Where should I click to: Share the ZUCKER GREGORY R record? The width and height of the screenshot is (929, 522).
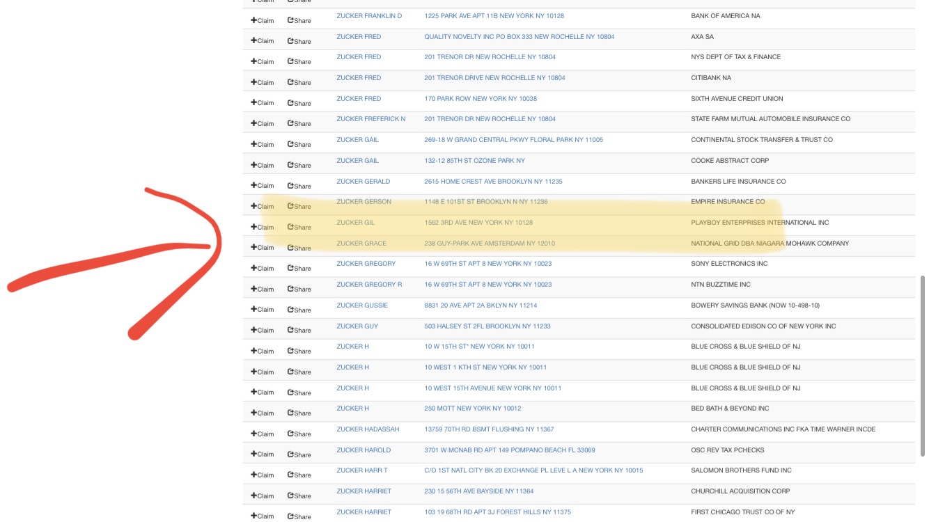(x=299, y=289)
